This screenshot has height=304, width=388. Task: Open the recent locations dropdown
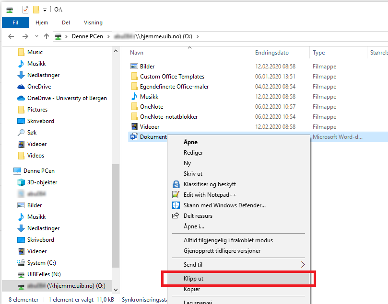[36, 36]
